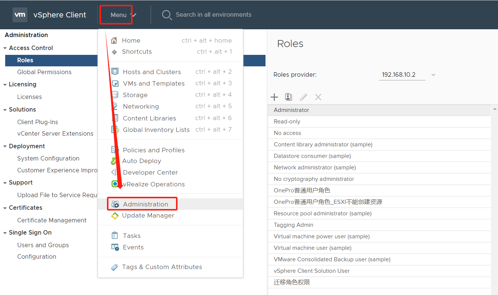The width and height of the screenshot is (498, 295).
Task: Collapse the Support section
Action: pos(5,183)
